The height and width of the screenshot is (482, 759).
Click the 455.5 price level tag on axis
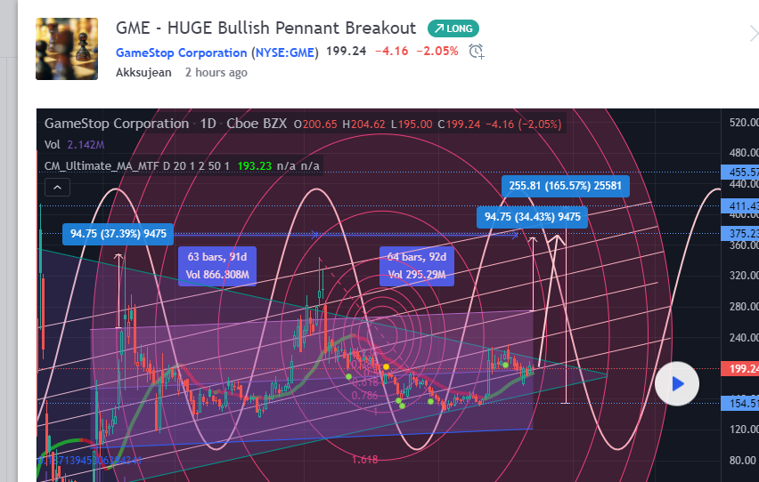(740, 172)
